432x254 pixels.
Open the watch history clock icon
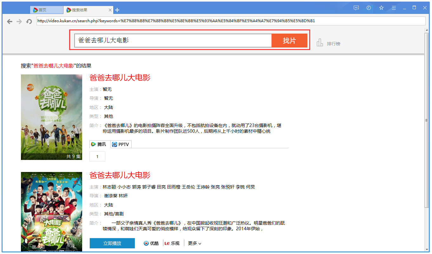369,8
